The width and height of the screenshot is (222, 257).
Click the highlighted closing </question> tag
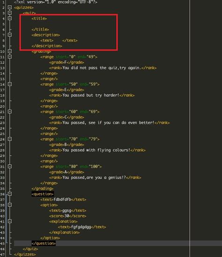pyautogui.click(x=44, y=243)
